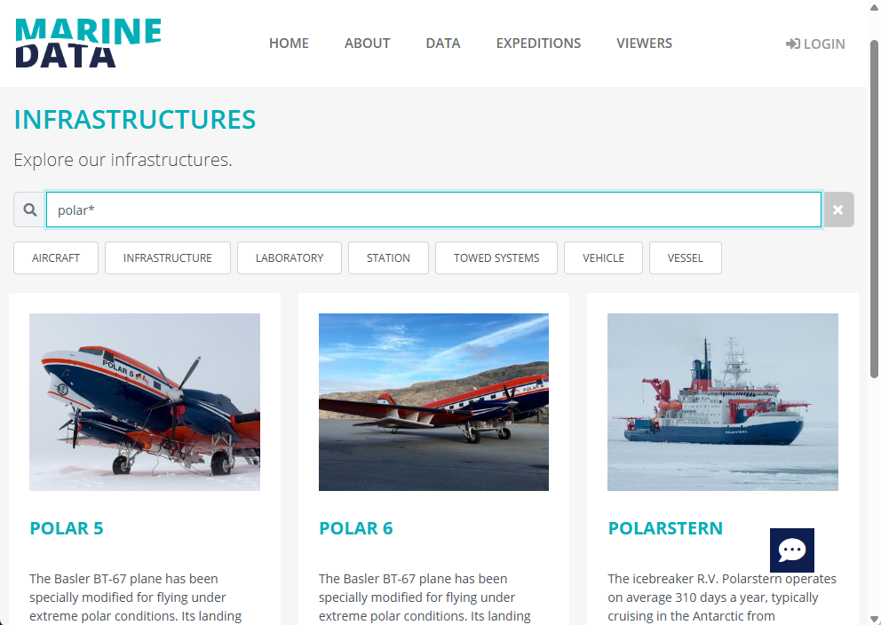Click the magnifier search icon
Image resolution: width=881 pixels, height=625 pixels.
(30, 210)
